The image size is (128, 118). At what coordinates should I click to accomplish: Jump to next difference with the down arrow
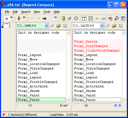click(x=19, y=18)
